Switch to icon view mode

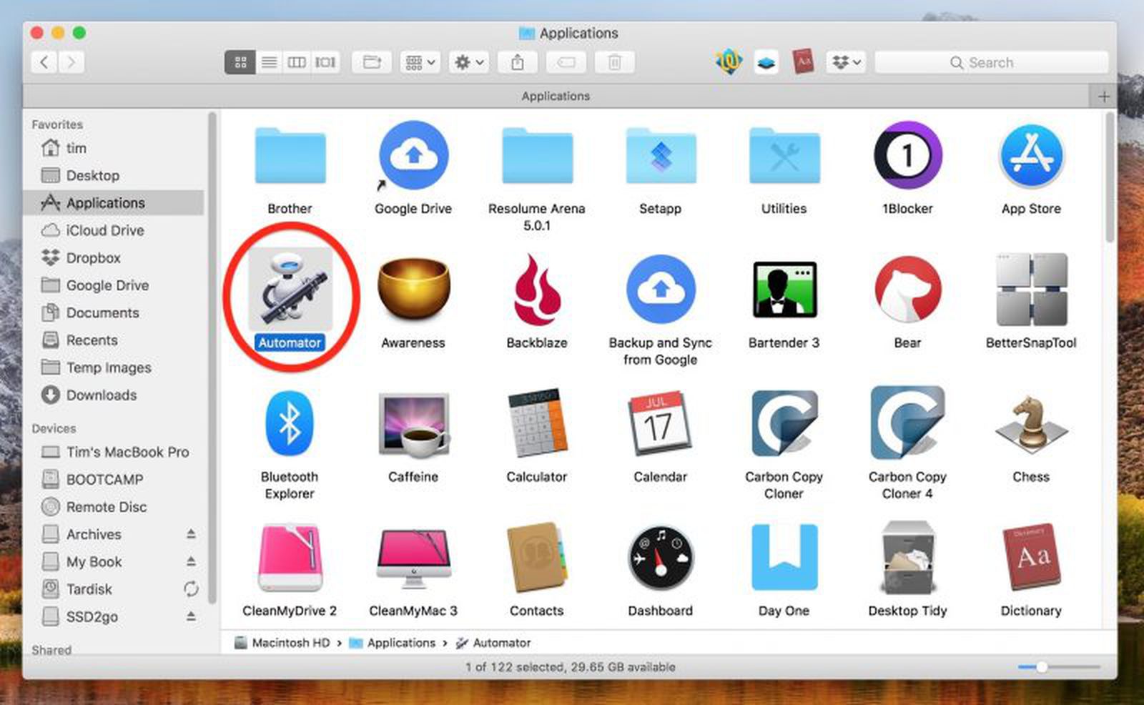[x=240, y=63]
